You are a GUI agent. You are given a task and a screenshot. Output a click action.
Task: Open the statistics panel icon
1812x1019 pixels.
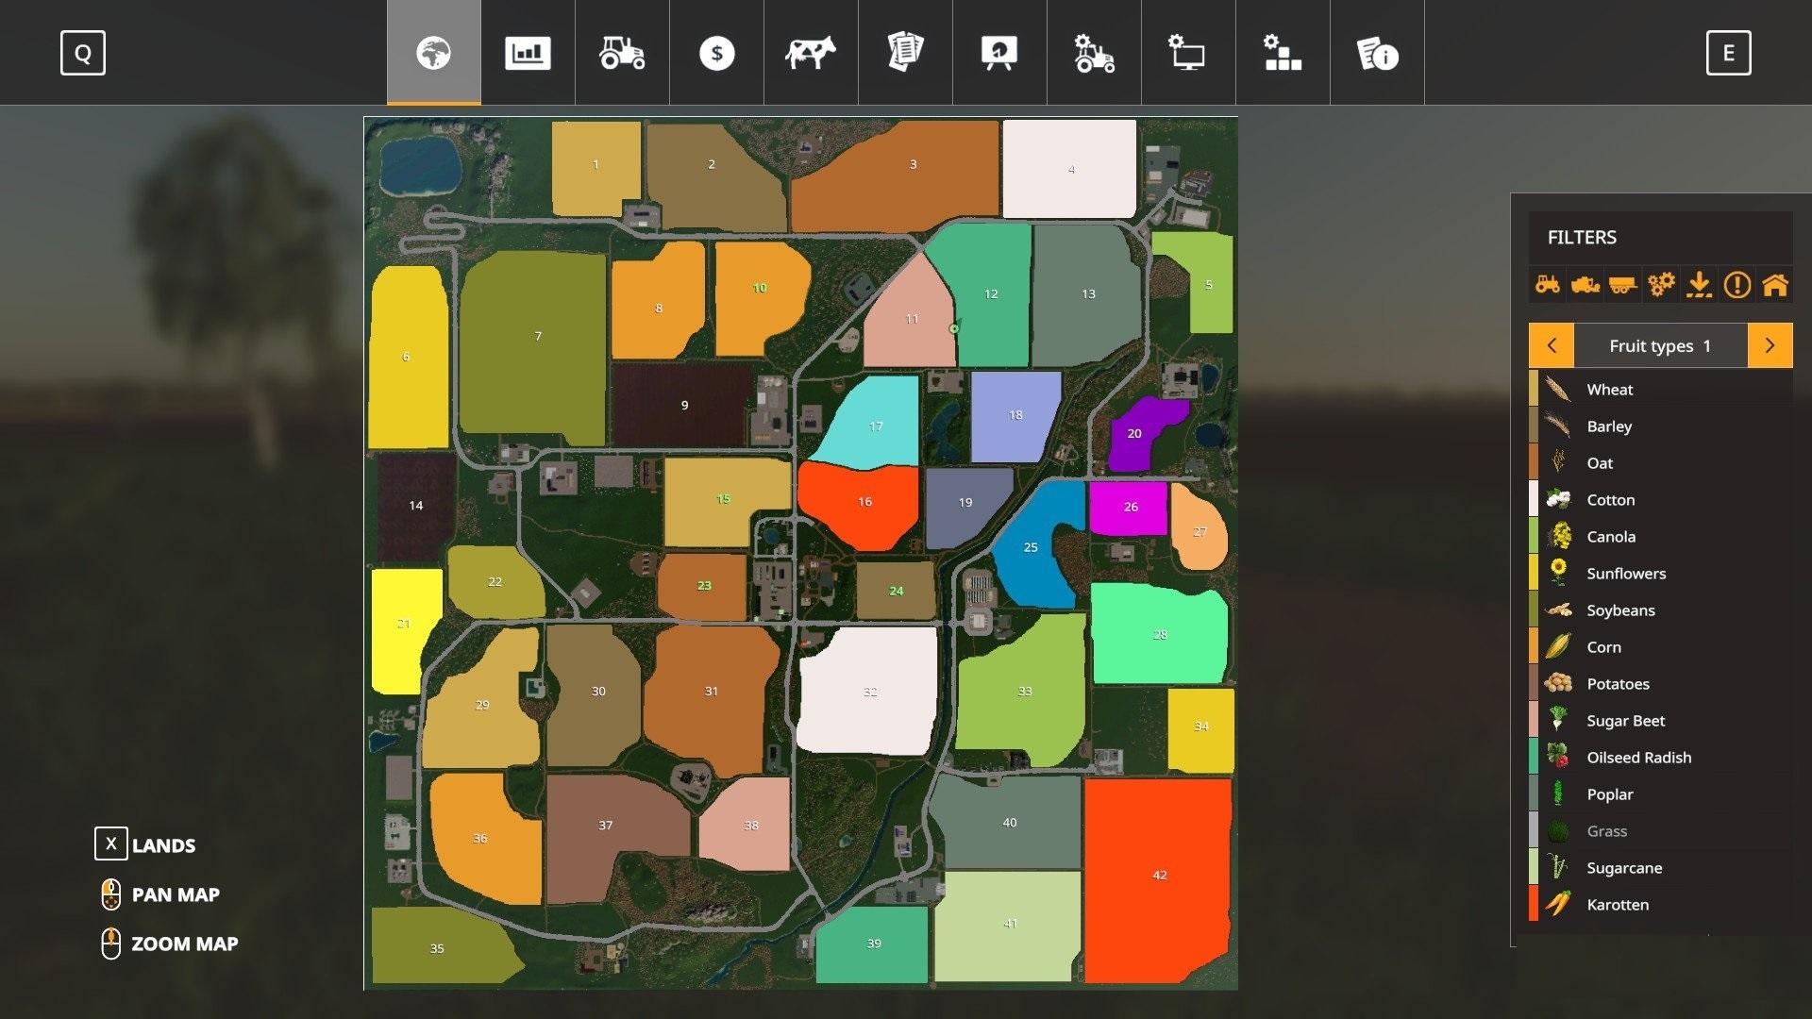coord(527,52)
